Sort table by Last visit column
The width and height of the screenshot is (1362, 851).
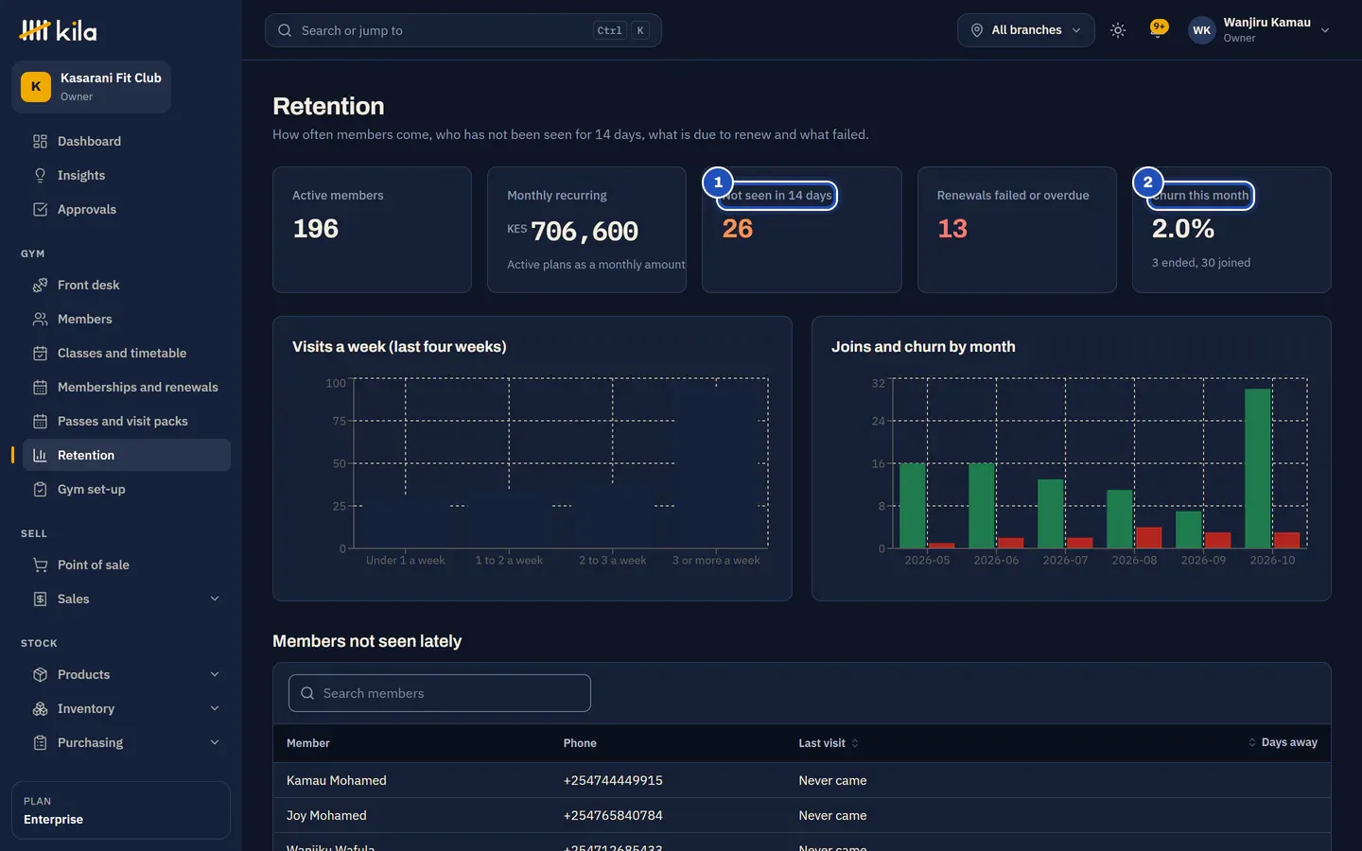tap(829, 743)
